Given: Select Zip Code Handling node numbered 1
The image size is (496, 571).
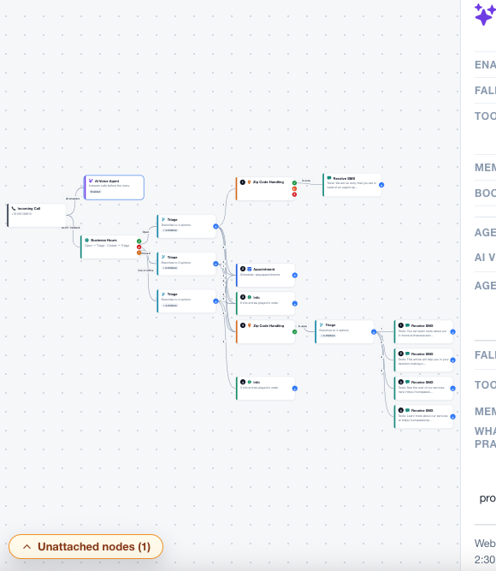Looking at the screenshot, I should [x=265, y=188].
